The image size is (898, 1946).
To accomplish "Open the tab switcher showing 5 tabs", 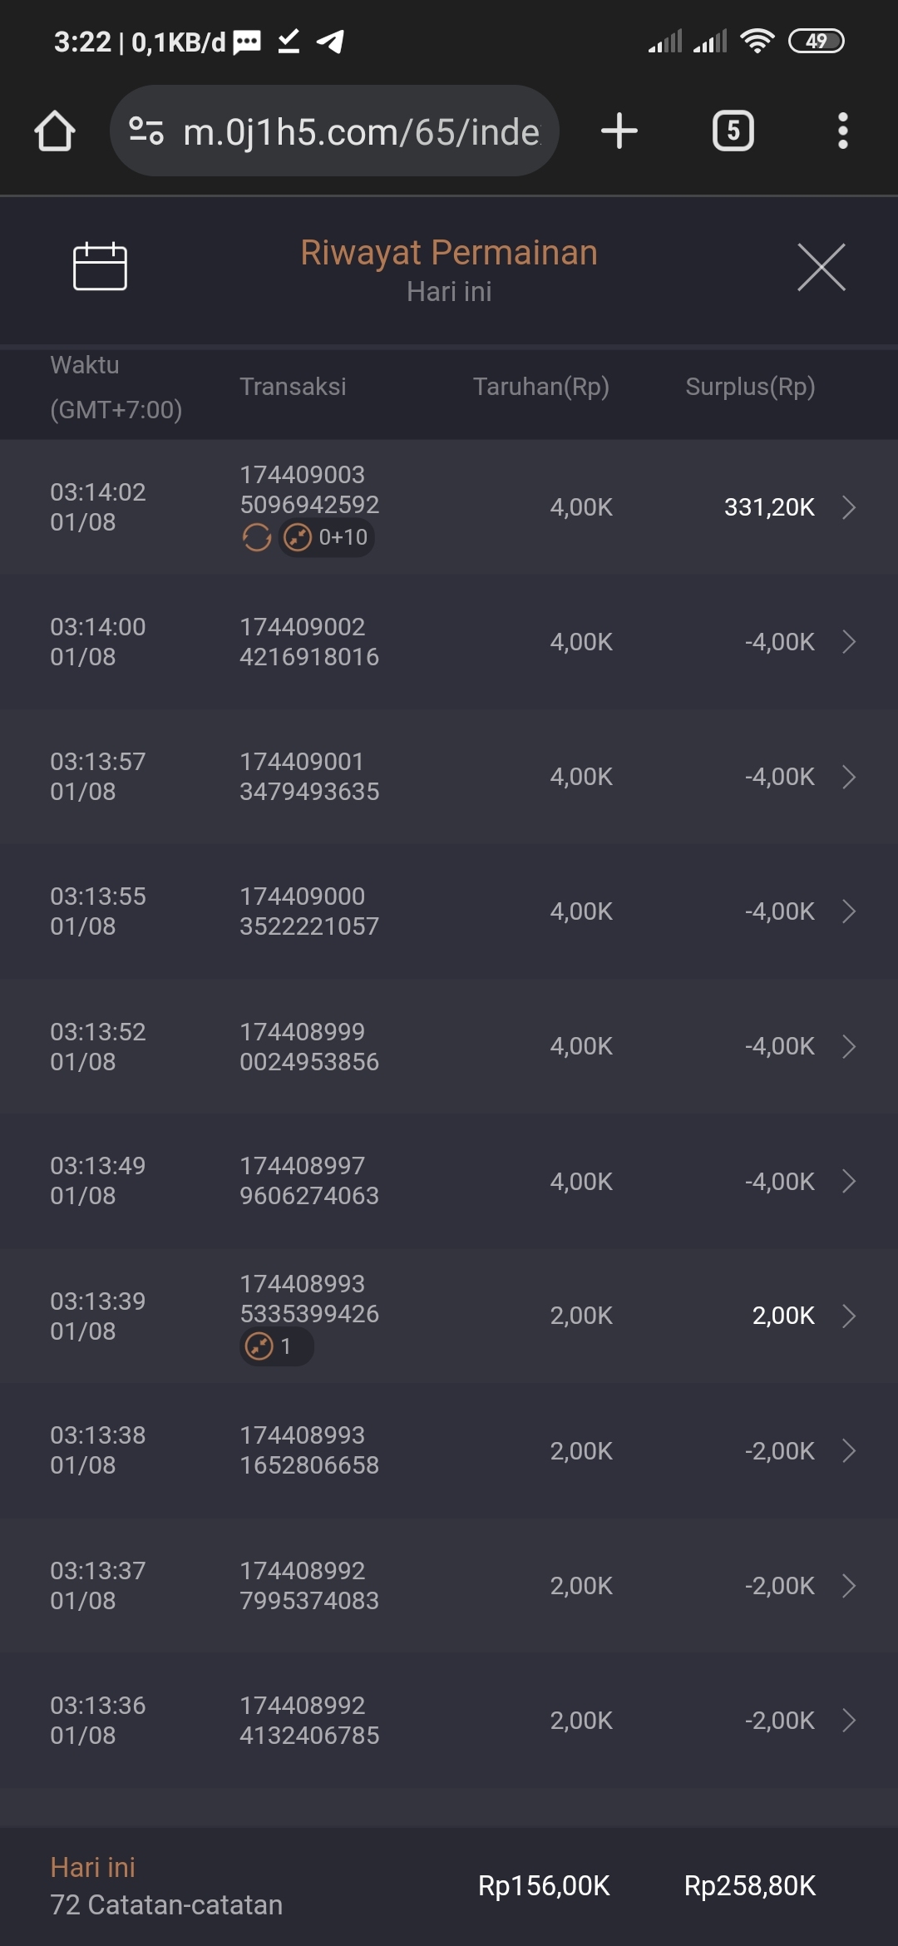I will tap(733, 131).
